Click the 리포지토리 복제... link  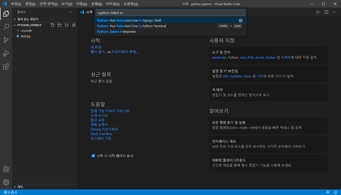click(x=125, y=52)
